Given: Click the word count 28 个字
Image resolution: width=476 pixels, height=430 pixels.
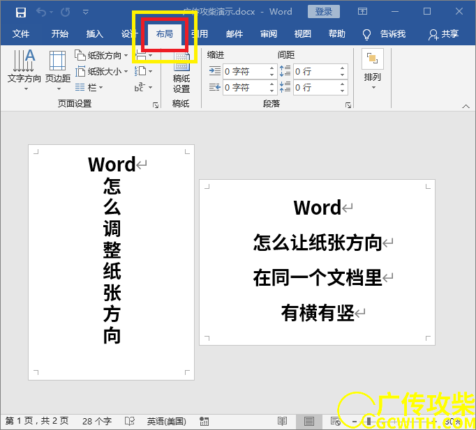Looking at the screenshot, I should [97, 421].
